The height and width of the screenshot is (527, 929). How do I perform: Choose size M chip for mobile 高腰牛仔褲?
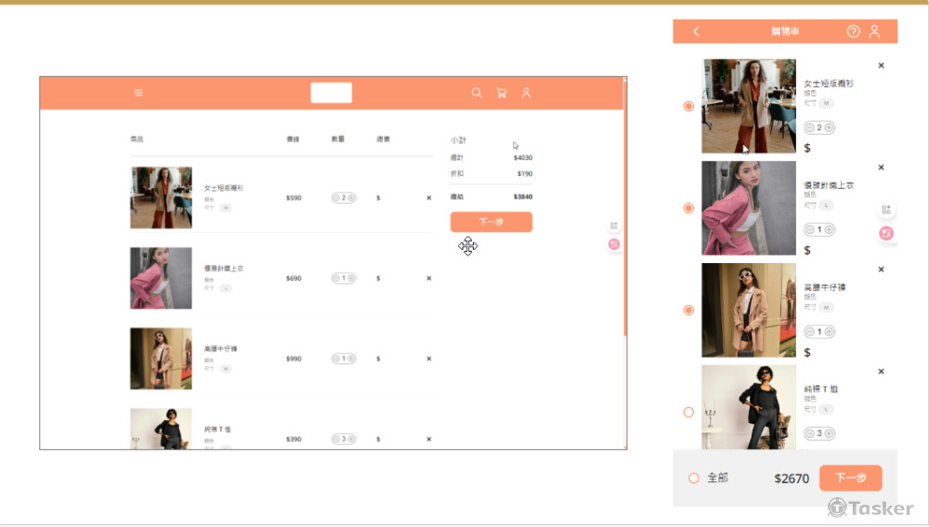pyautogui.click(x=826, y=308)
